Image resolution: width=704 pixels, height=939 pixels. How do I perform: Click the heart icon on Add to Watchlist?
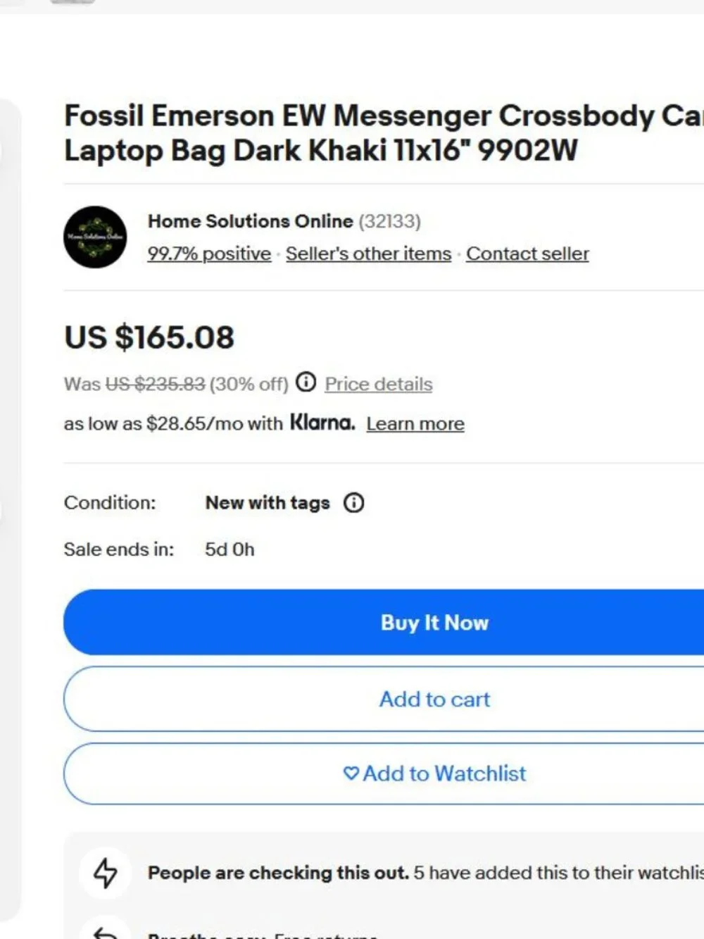point(351,773)
